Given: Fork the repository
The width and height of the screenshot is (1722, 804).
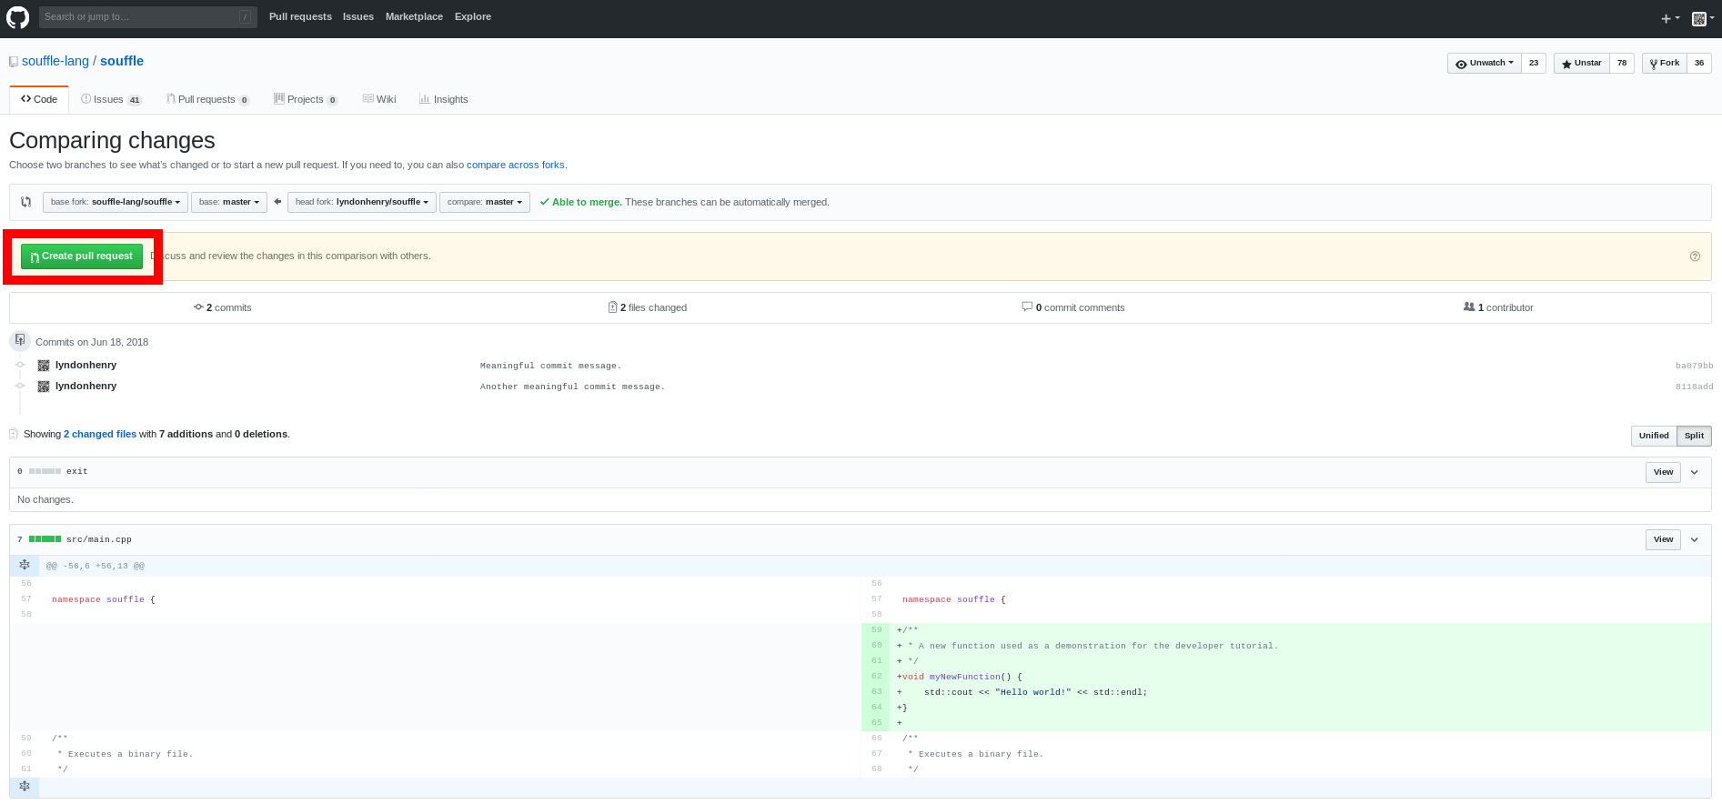Looking at the screenshot, I should [1665, 63].
